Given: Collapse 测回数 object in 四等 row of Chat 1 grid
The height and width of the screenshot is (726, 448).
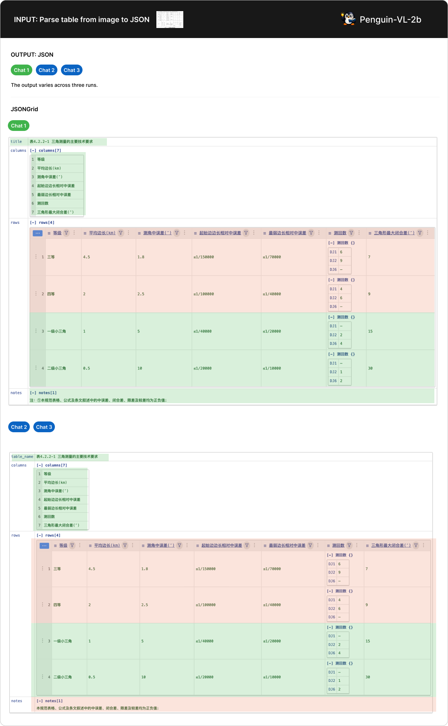Looking at the screenshot, I should (x=331, y=280).
